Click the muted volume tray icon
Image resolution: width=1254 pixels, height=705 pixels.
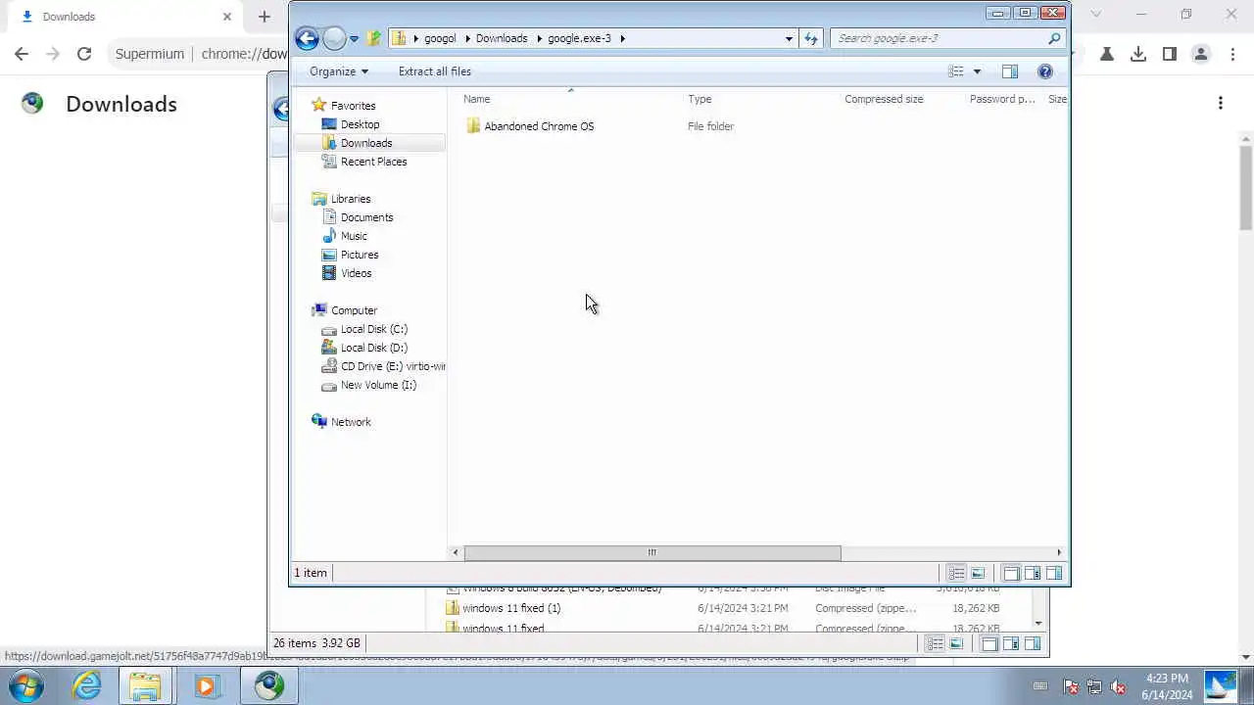(1118, 687)
